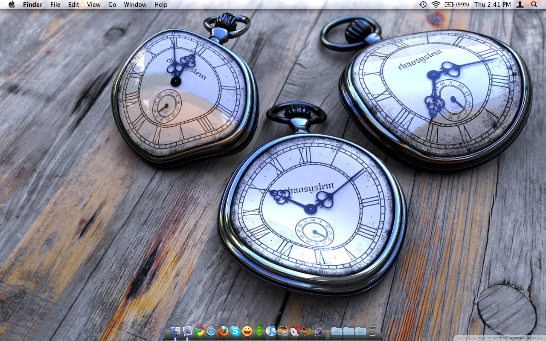Image resolution: width=546 pixels, height=341 pixels.
Task: Launch Firefox from the Dock
Action: pos(223,331)
